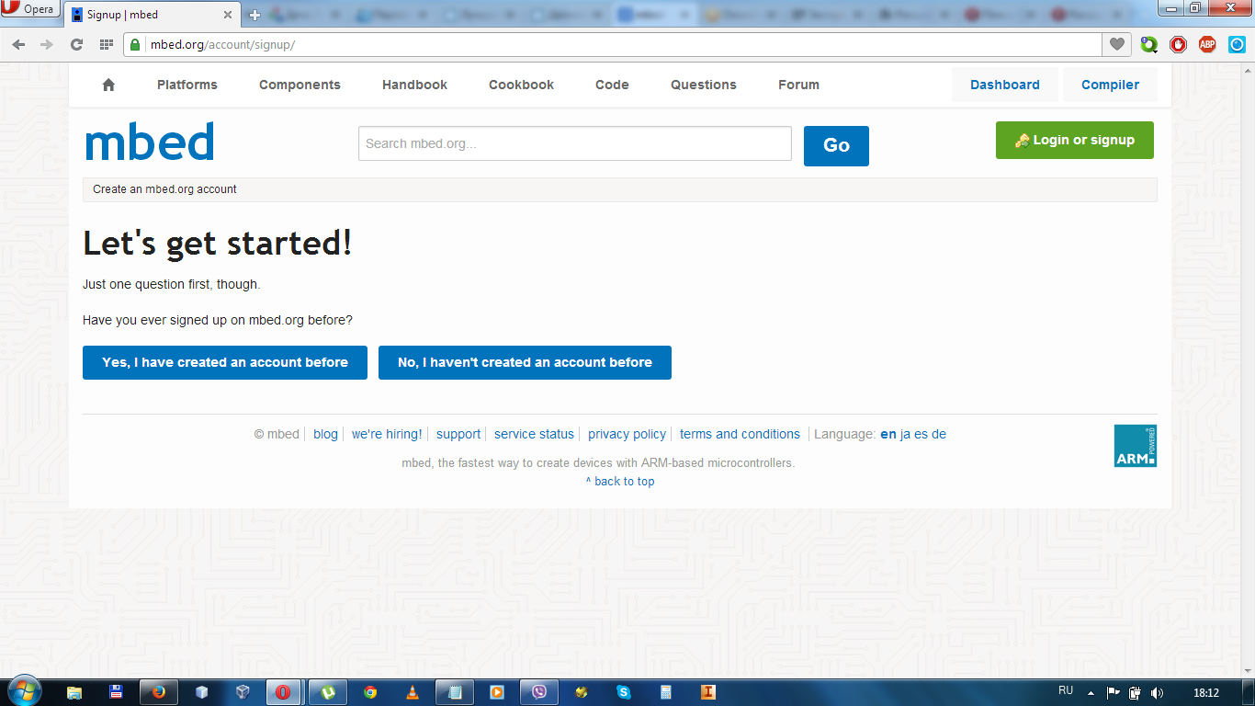Click Login or signup button

pos(1075,140)
